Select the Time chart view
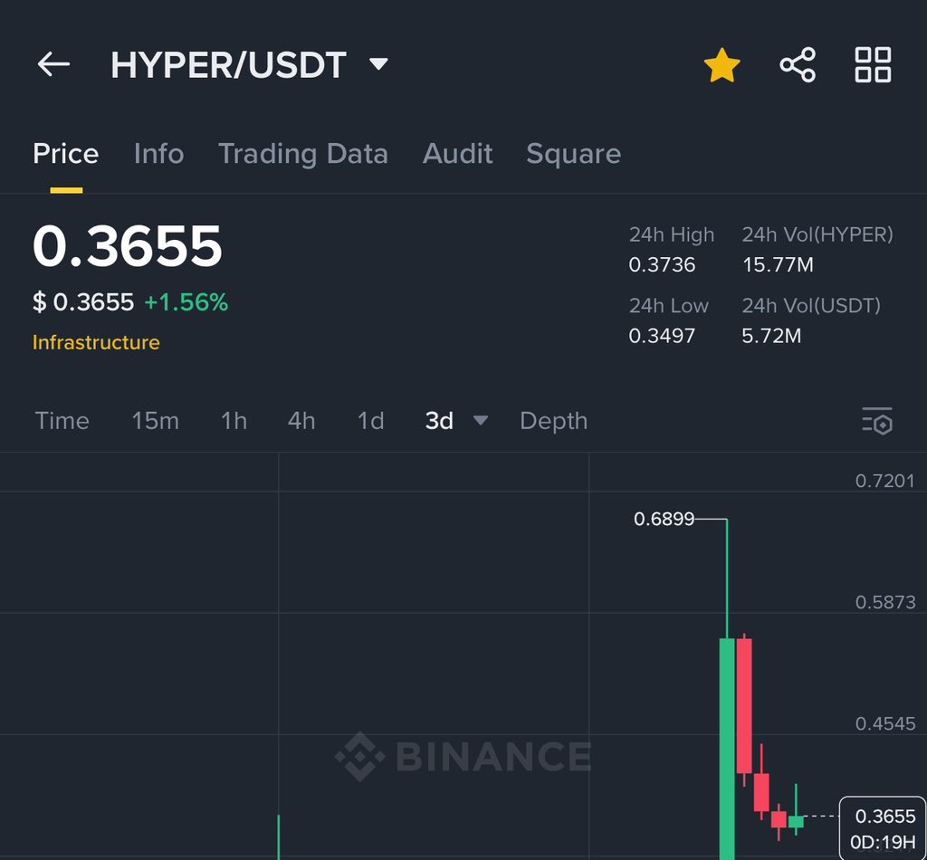This screenshot has width=927, height=860. (62, 421)
